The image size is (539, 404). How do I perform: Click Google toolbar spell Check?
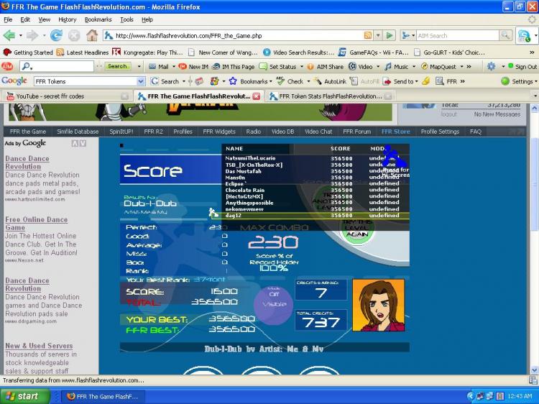290,81
